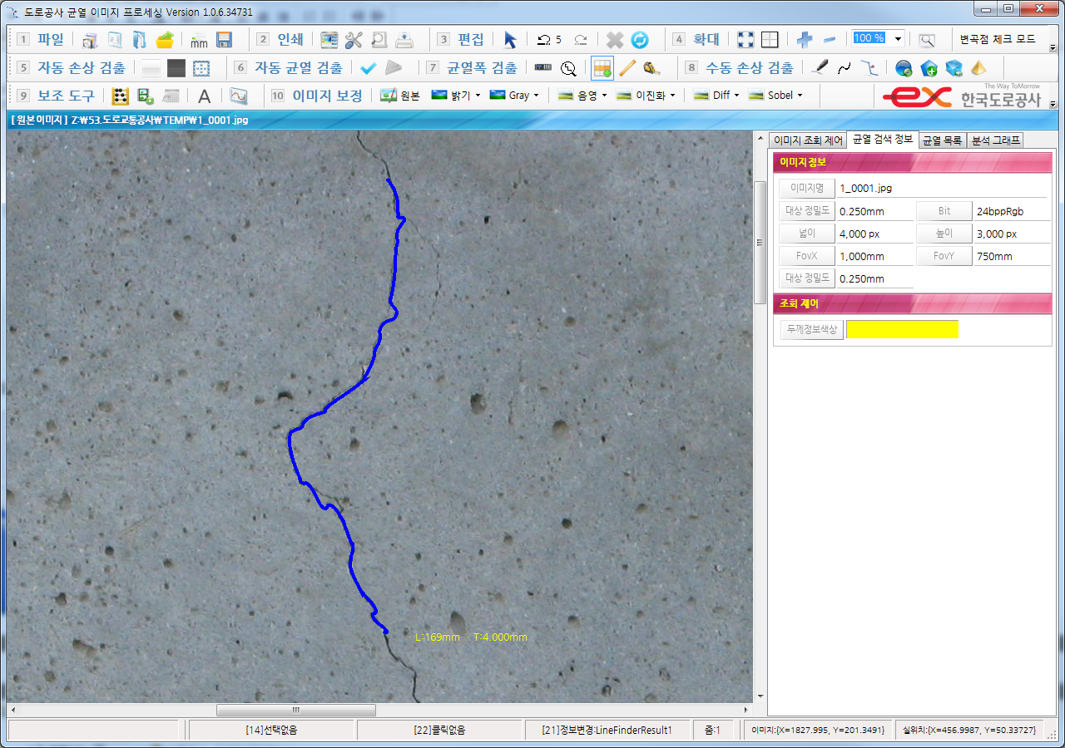
Task: Click the scissors and wrench print tool icon
Action: tap(354, 40)
